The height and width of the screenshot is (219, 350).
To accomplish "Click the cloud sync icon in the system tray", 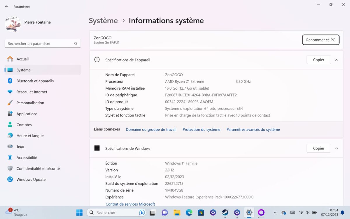I will (284, 213).
